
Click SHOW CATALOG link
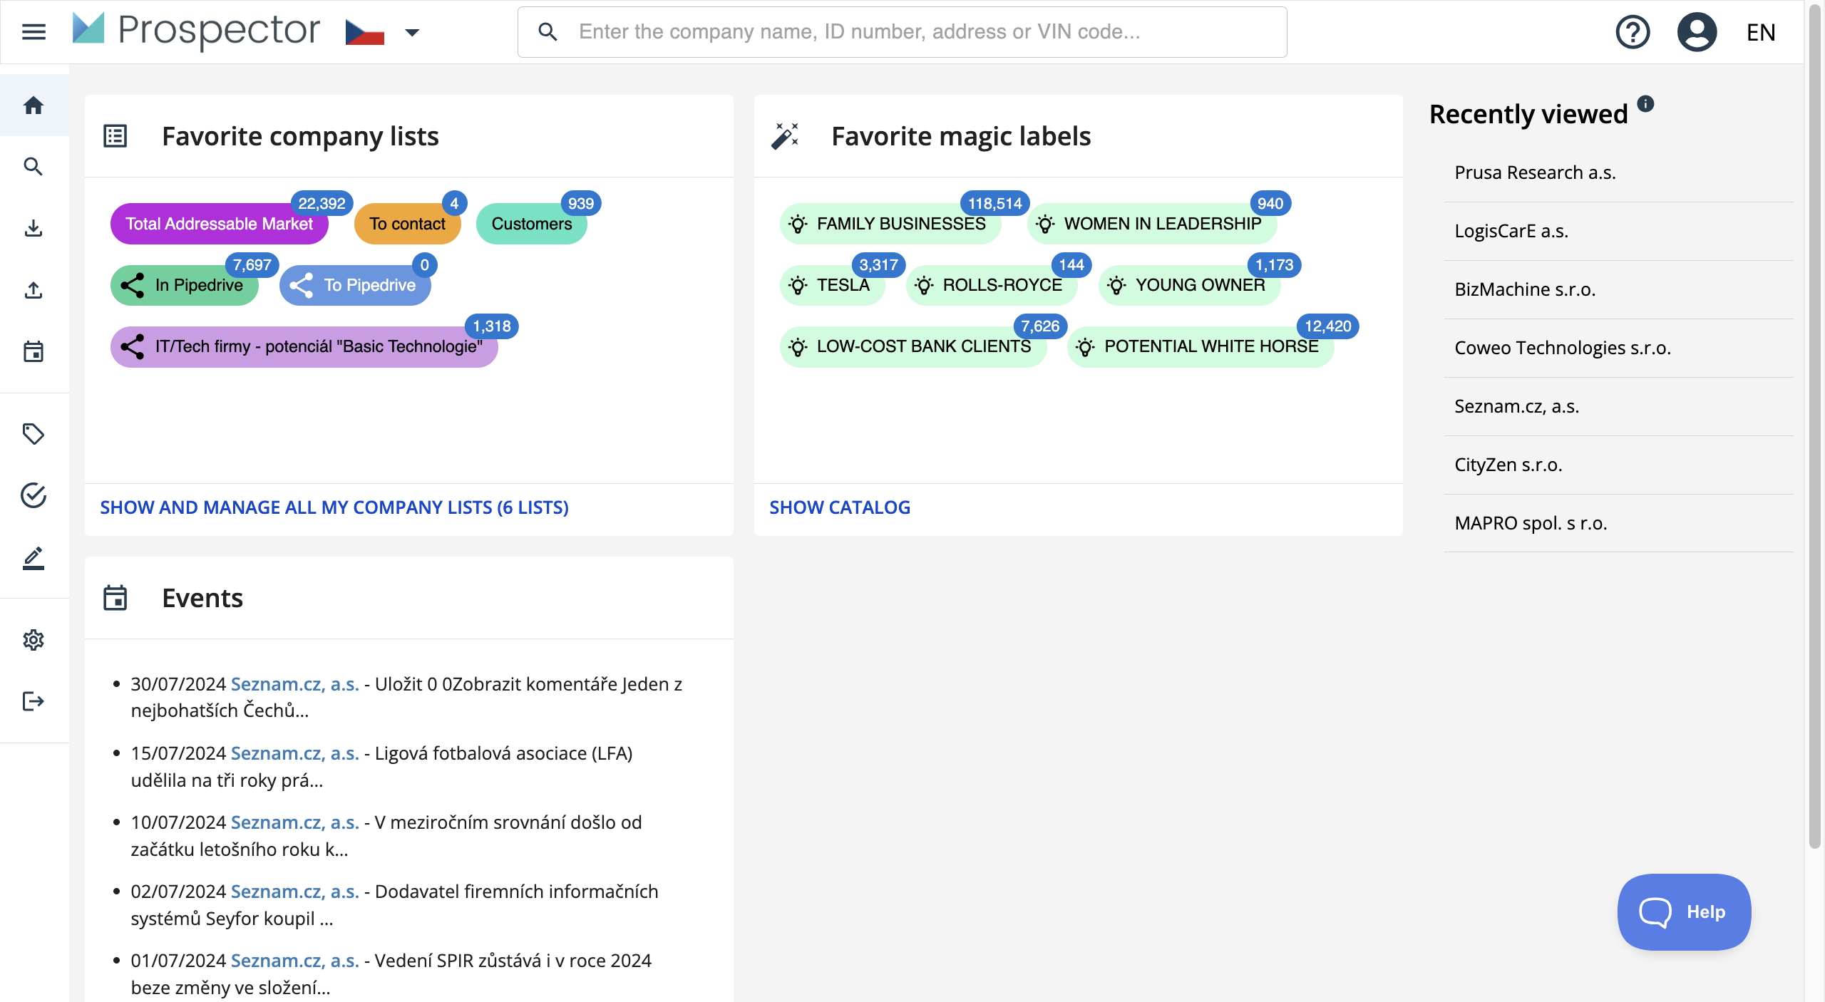click(839, 507)
